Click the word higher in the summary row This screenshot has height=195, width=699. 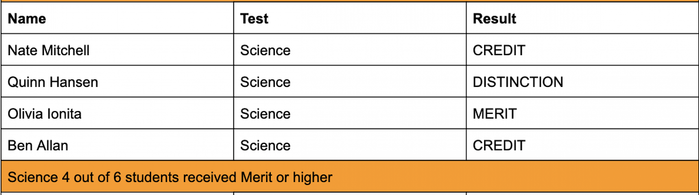(312, 177)
